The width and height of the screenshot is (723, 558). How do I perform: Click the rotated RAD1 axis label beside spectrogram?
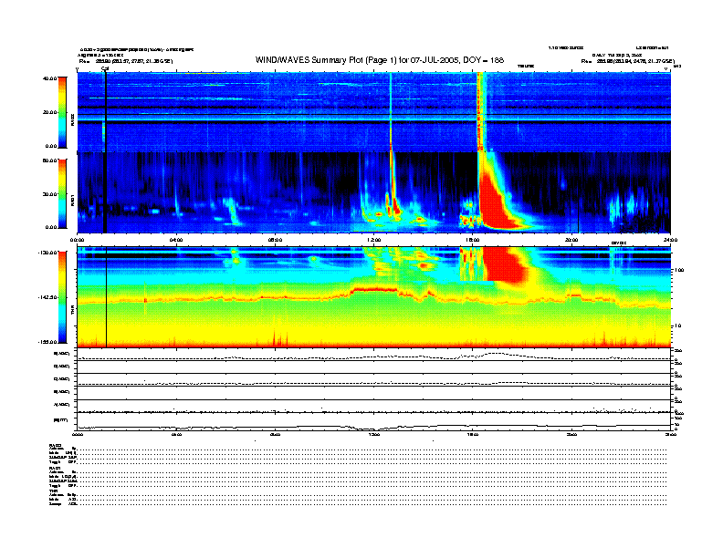point(72,201)
